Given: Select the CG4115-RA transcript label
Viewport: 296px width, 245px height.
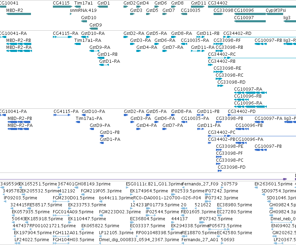Looking at the screenshot, I should (65, 33).
